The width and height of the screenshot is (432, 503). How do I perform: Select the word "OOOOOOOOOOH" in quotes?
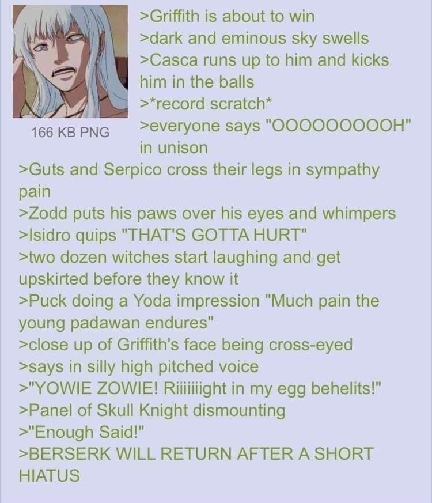(337, 126)
